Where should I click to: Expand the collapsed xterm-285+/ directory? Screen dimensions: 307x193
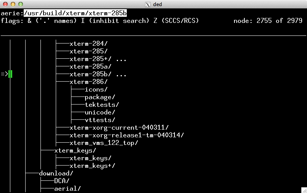[x=98, y=59]
